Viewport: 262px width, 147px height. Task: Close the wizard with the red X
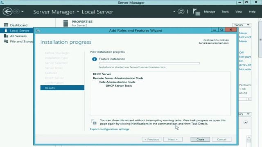[231, 30]
